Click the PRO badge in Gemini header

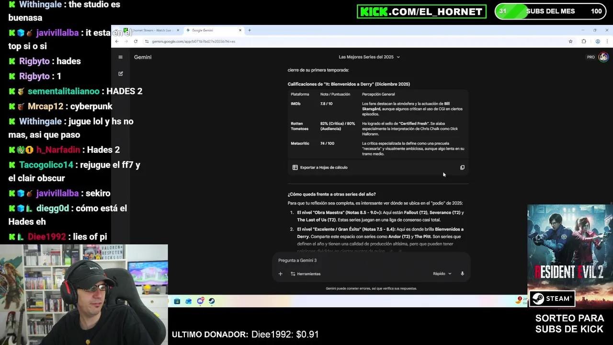tap(591, 57)
